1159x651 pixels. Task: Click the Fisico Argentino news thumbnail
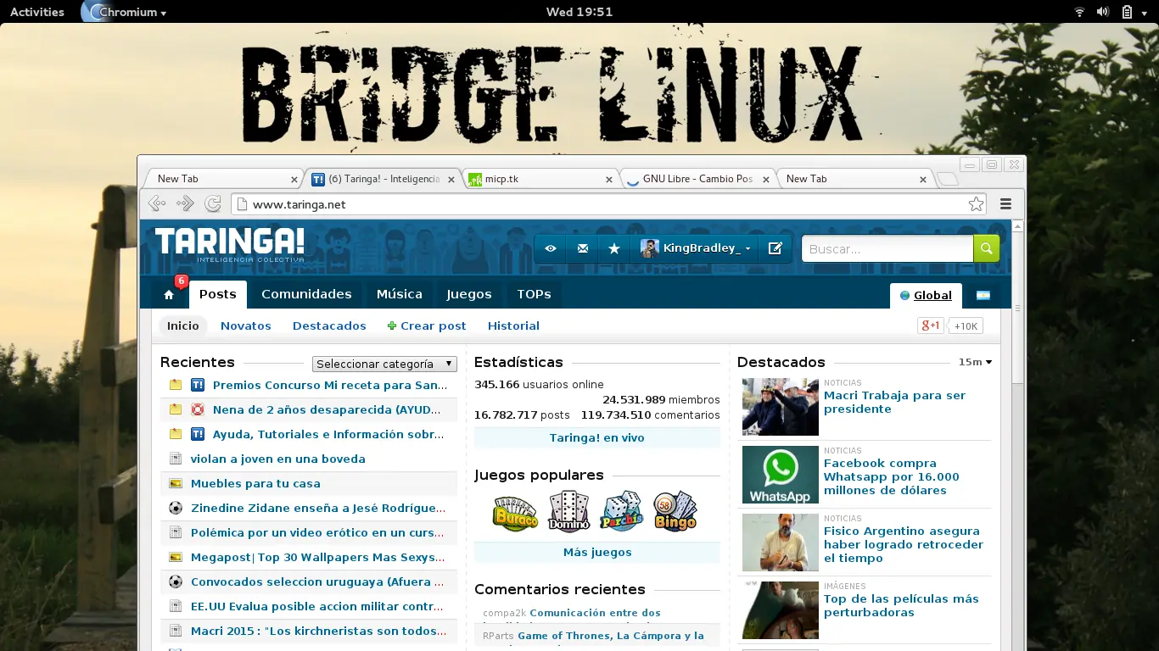pyautogui.click(x=781, y=542)
